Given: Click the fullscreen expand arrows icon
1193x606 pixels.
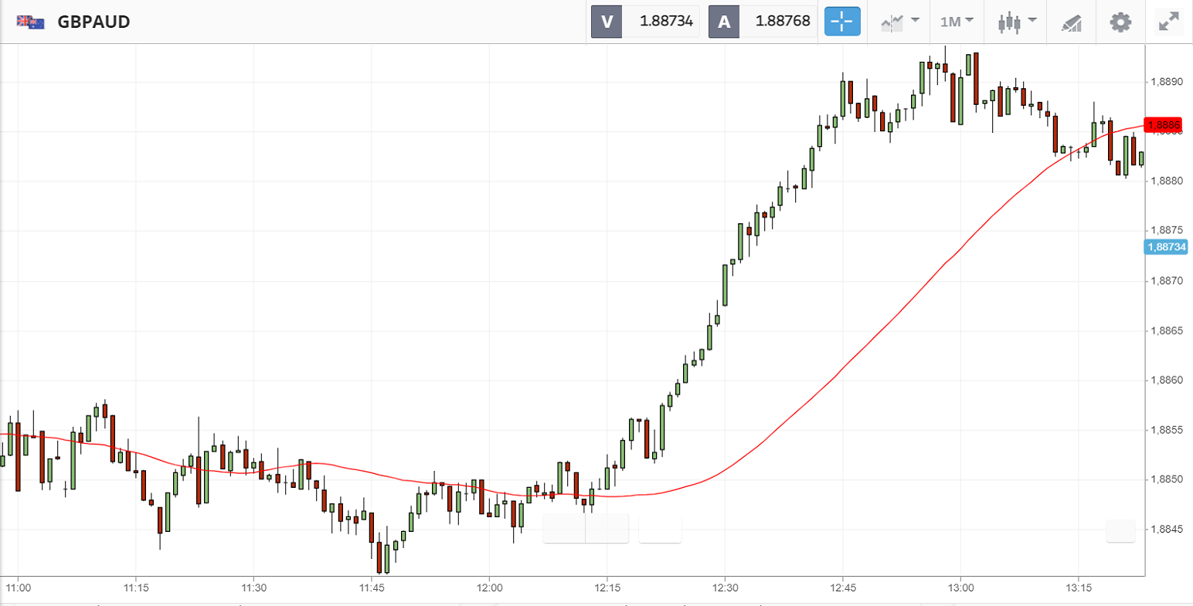Looking at the screenshot, I should click(1168, 22).
